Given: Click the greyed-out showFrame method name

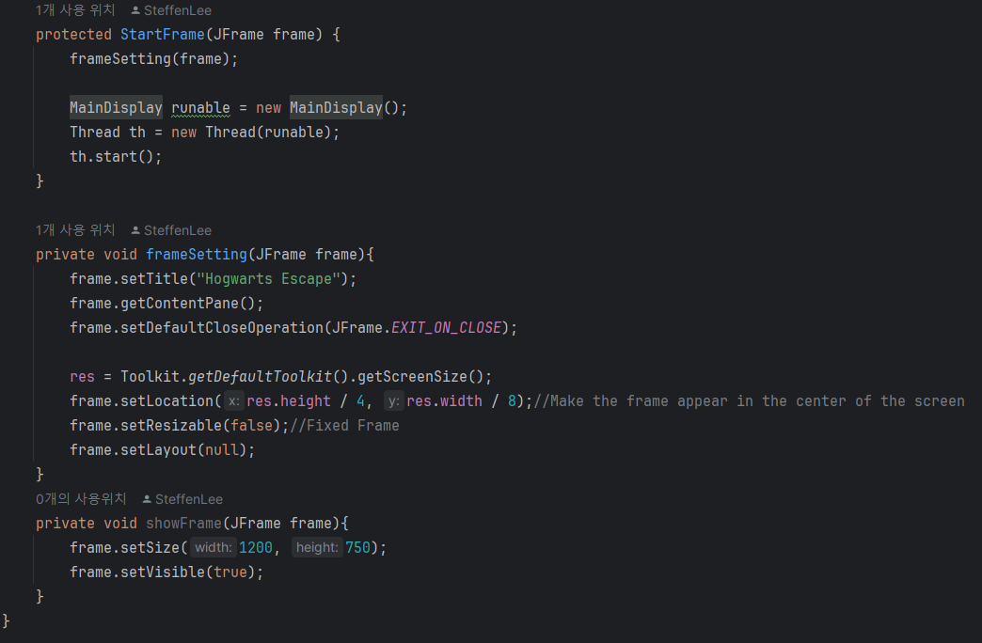Looking at the screenshot, I should pos(183,523).
